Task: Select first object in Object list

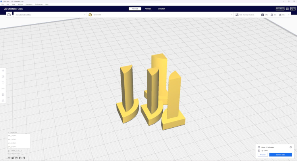Action: click(x=19, y=136)
